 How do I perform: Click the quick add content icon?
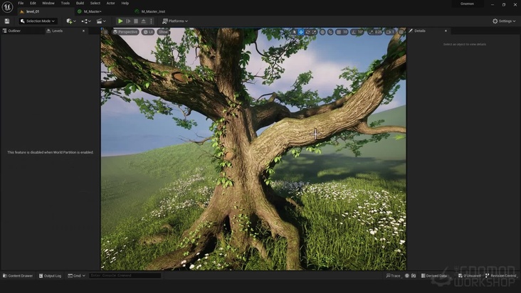(x=70, y=21)
